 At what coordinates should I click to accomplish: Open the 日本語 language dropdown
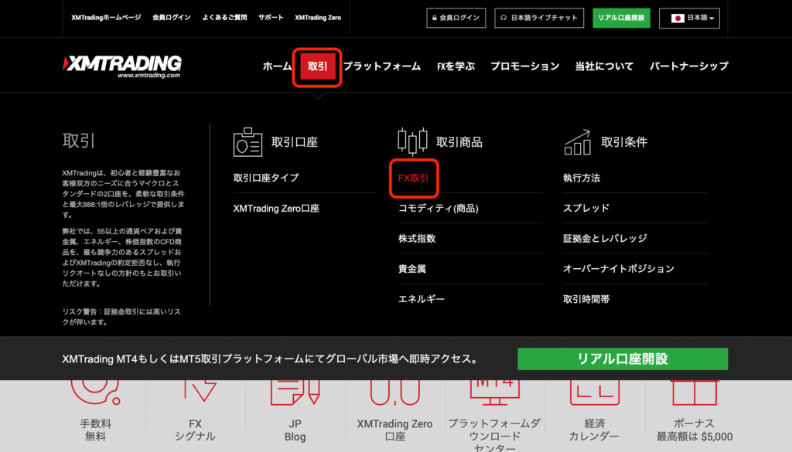[x=689, y=19]
